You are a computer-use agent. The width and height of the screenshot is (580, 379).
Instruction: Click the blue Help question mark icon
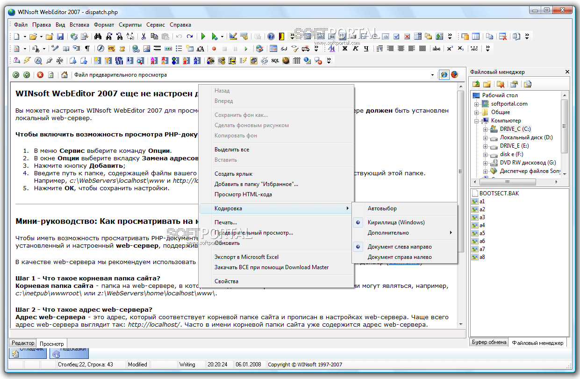pos(271,36)
